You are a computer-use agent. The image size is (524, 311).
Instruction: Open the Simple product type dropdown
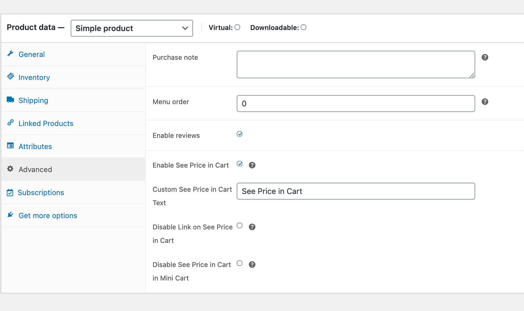(132, 28)
